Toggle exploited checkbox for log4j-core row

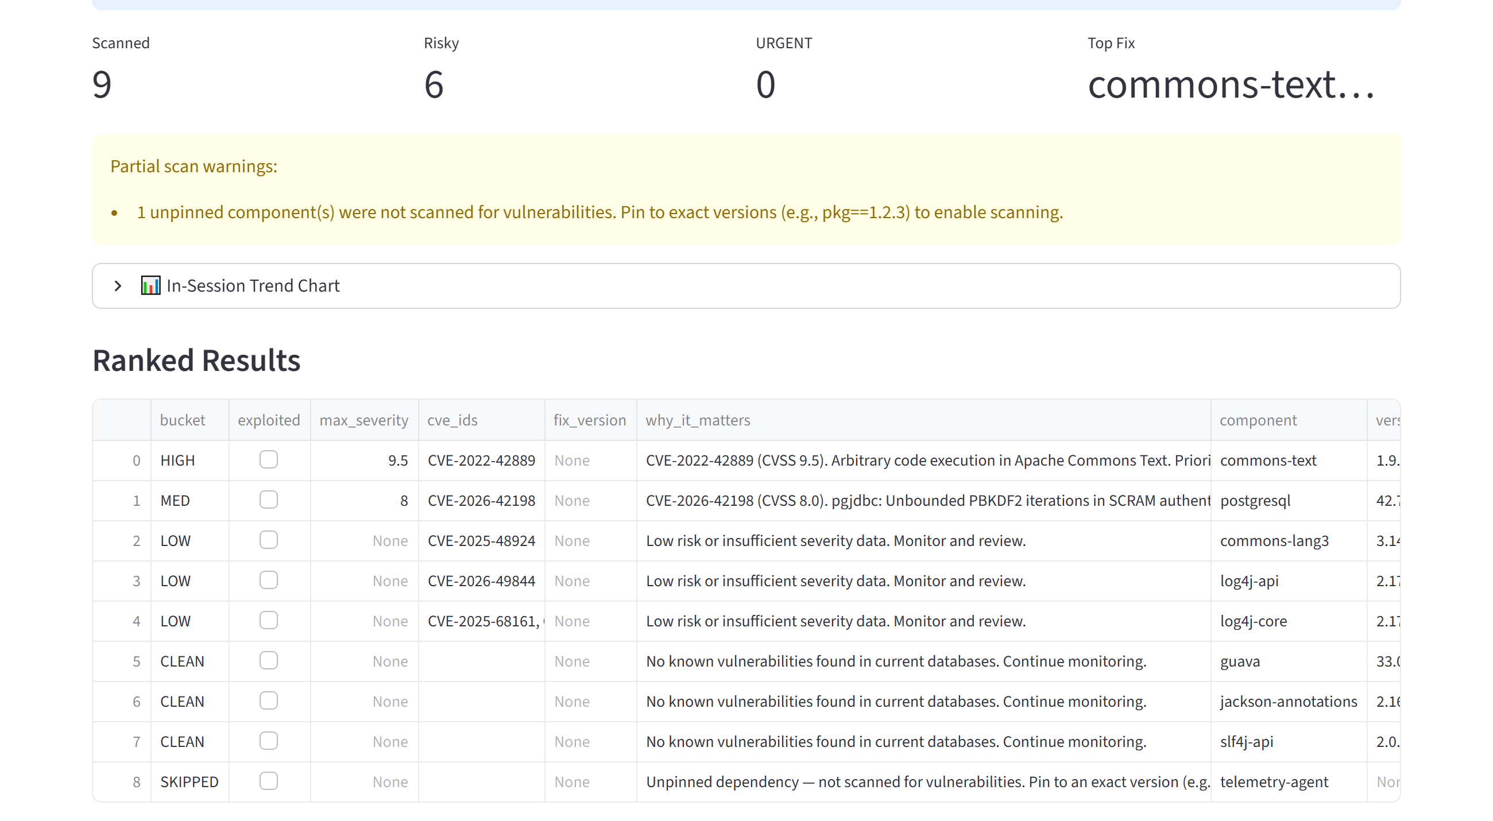[x=268, y=620]
